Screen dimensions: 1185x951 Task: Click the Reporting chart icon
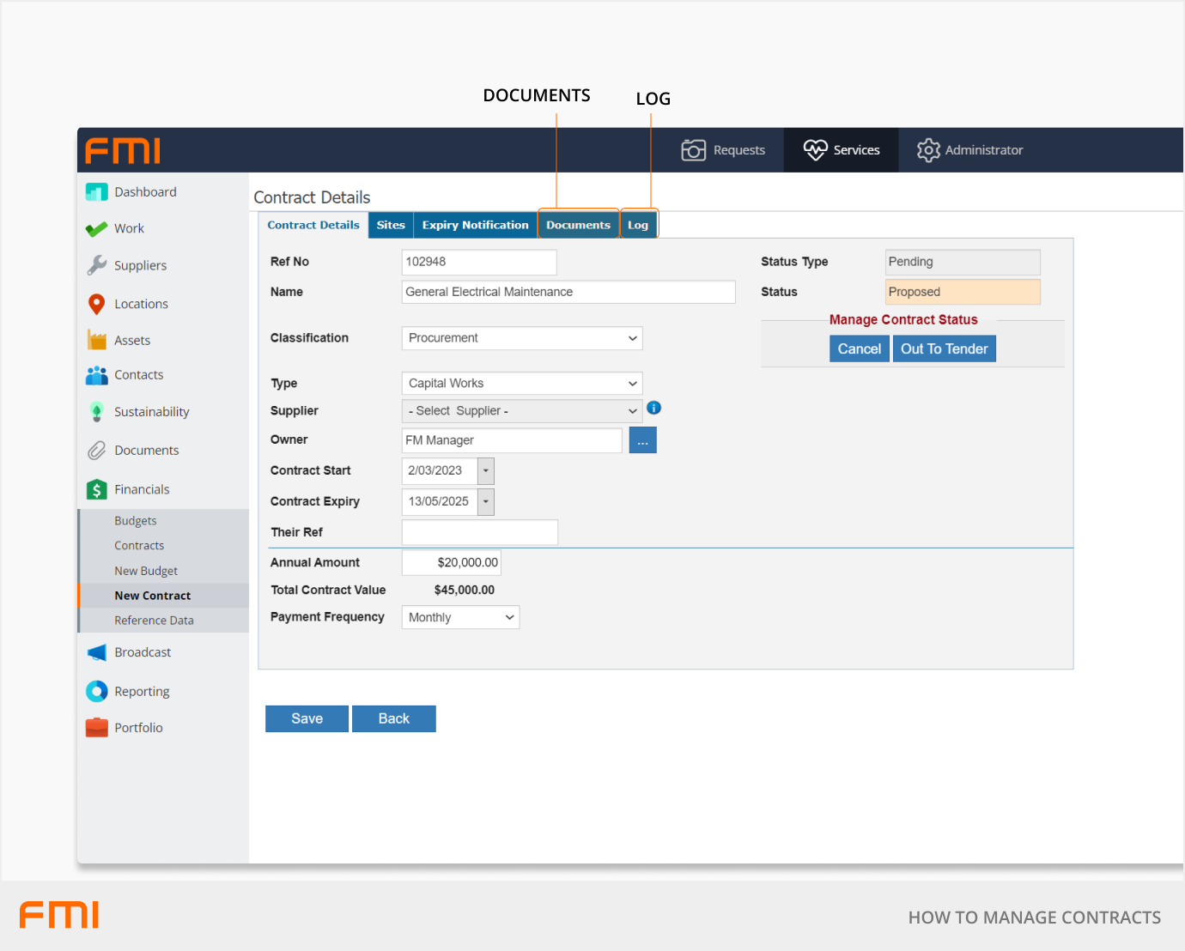[x=96, y=692]
